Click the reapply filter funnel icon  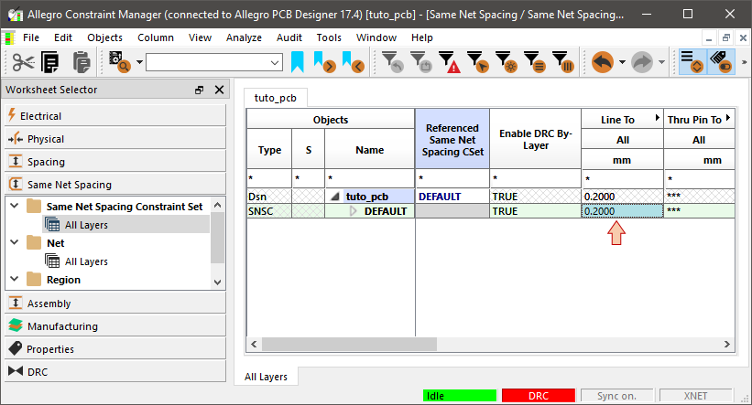click(420, 62)
